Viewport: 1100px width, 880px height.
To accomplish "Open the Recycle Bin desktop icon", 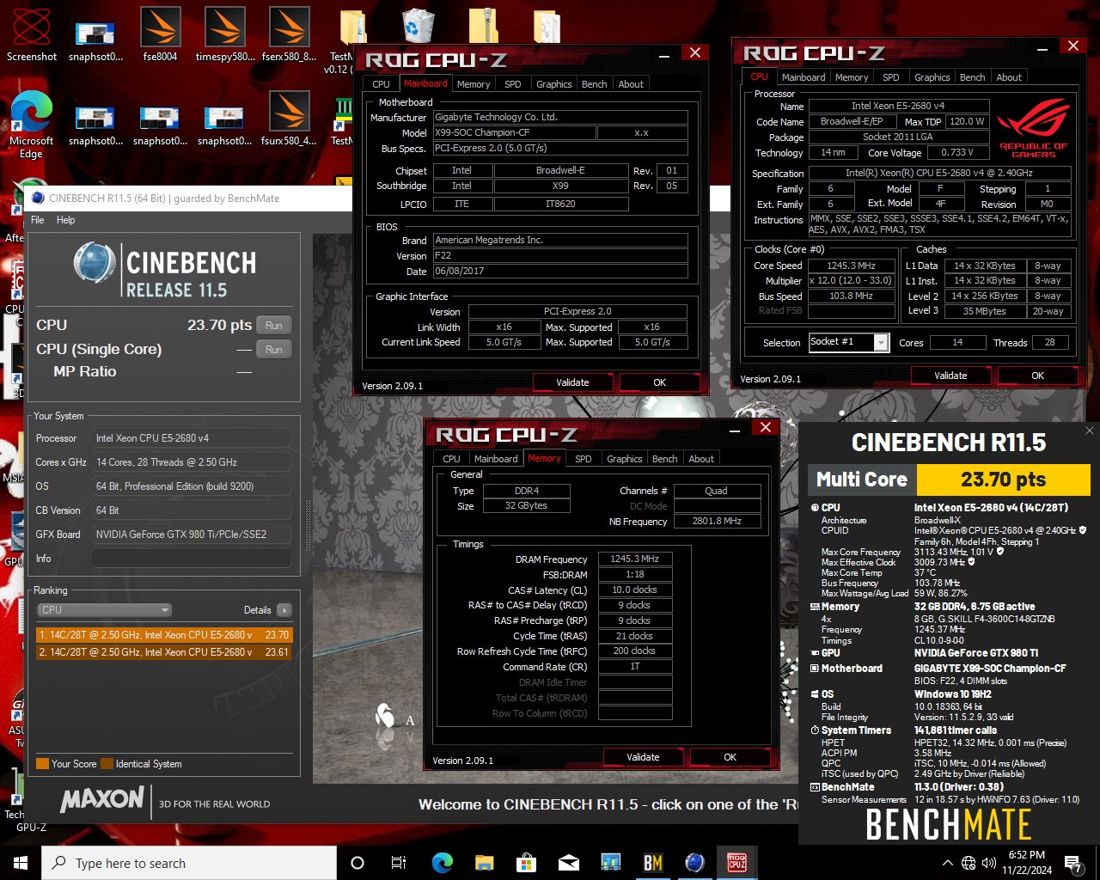I will pos(418,26).
